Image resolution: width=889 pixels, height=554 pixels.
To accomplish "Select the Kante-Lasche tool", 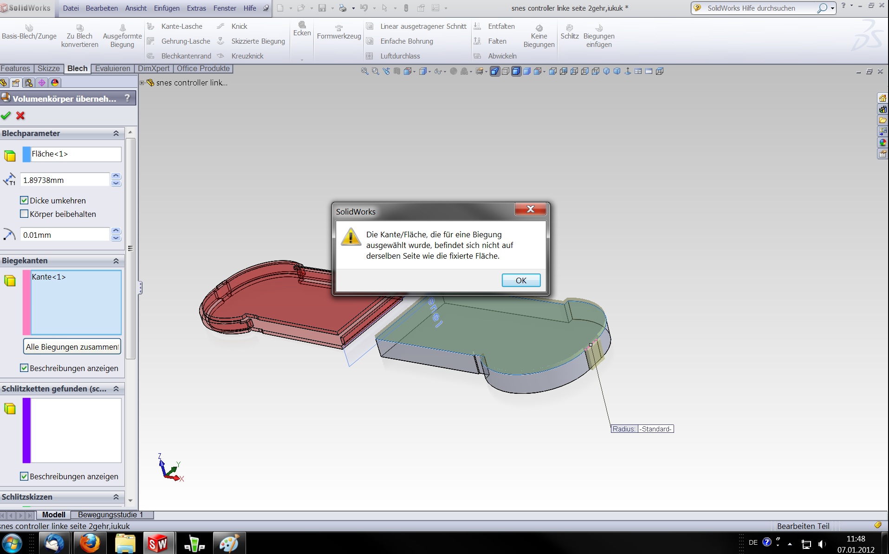I will pos(182,26).
